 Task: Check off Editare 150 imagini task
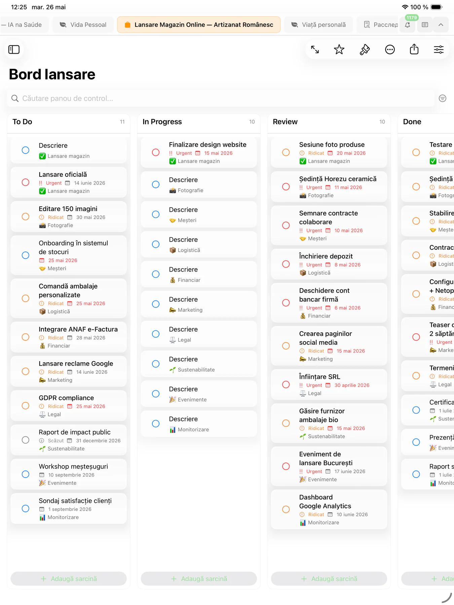26,216
